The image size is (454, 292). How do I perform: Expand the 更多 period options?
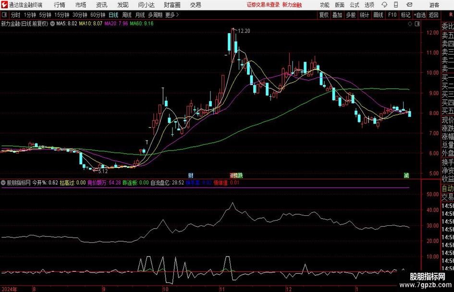pyautogui.click(x=172, y=15)
